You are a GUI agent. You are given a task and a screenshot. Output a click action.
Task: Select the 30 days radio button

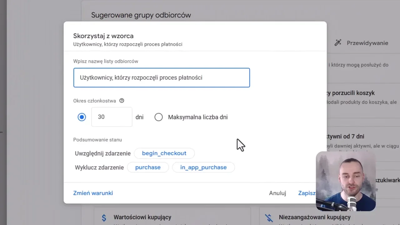pyautogui.click(x=82, y=117)
